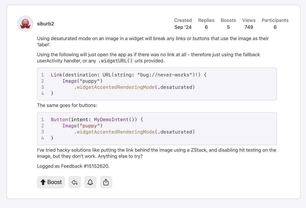Click the share icon
The image size is (306, 208).
pos(106,182)
